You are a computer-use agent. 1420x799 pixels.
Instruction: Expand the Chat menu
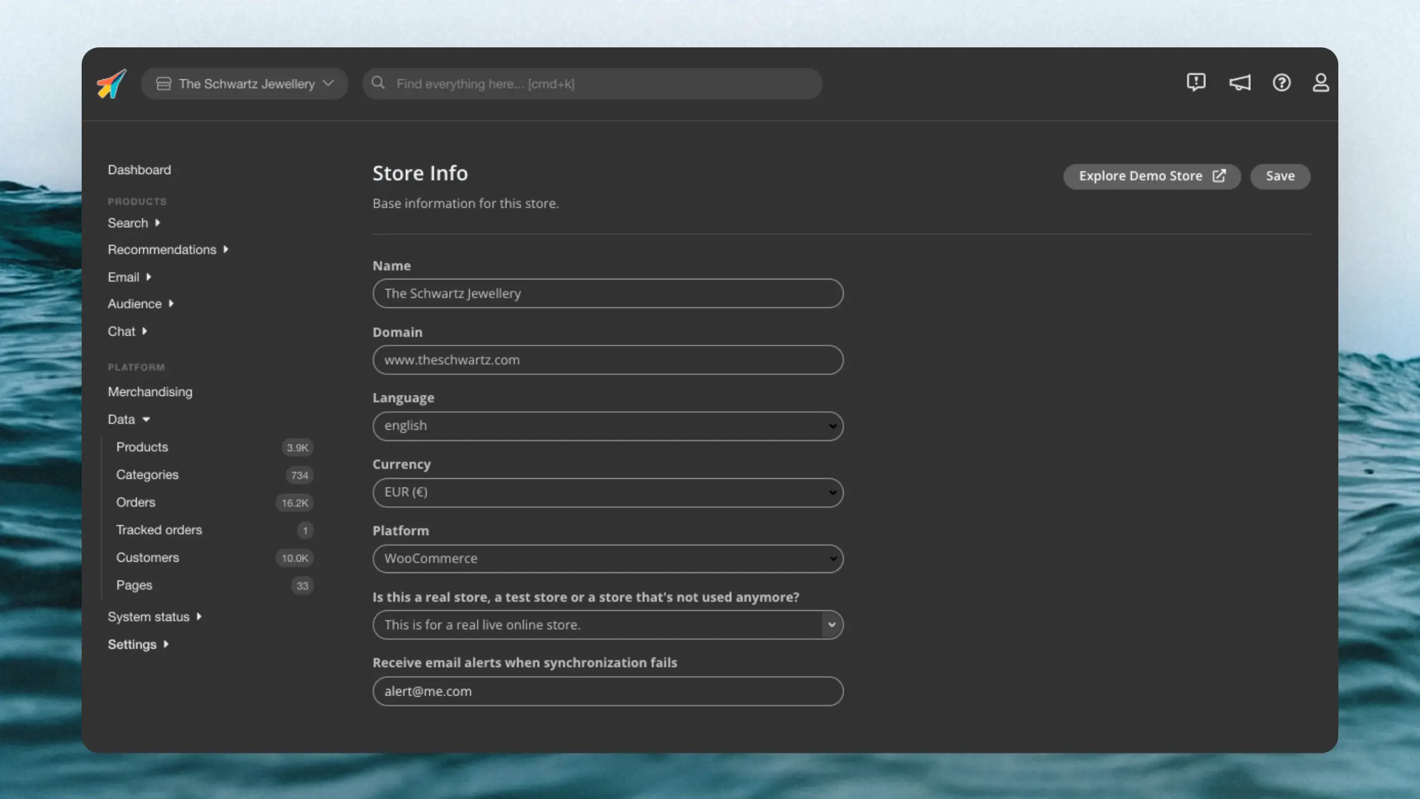click(x=127, y=331)
